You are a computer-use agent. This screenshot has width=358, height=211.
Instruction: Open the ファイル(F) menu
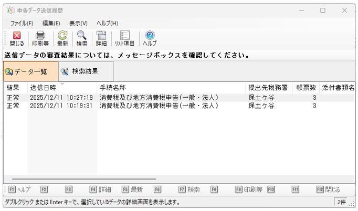[x=22, y=23]
